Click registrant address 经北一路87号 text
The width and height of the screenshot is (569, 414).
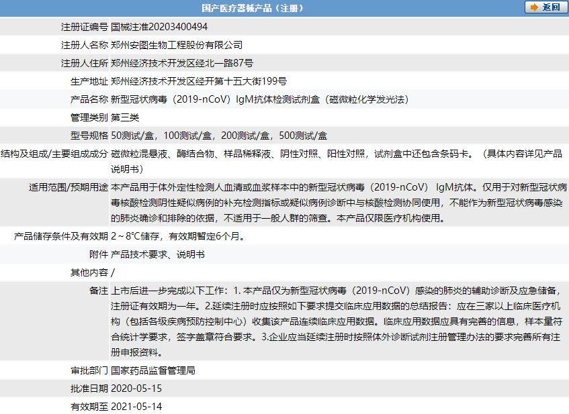tap(224, 63)
